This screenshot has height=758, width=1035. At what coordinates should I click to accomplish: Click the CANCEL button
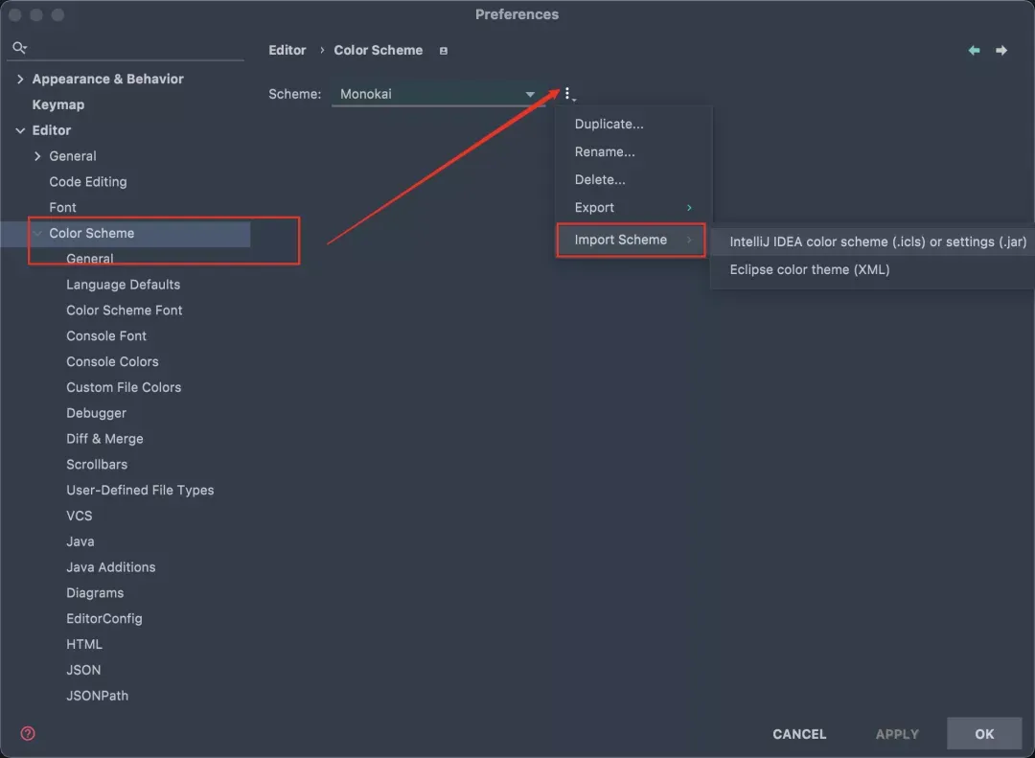tap(799, 734)
